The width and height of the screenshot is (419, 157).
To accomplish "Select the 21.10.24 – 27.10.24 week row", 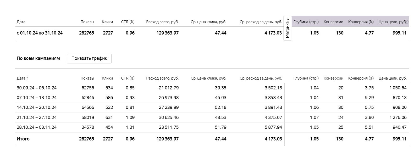I will (37, 117).
